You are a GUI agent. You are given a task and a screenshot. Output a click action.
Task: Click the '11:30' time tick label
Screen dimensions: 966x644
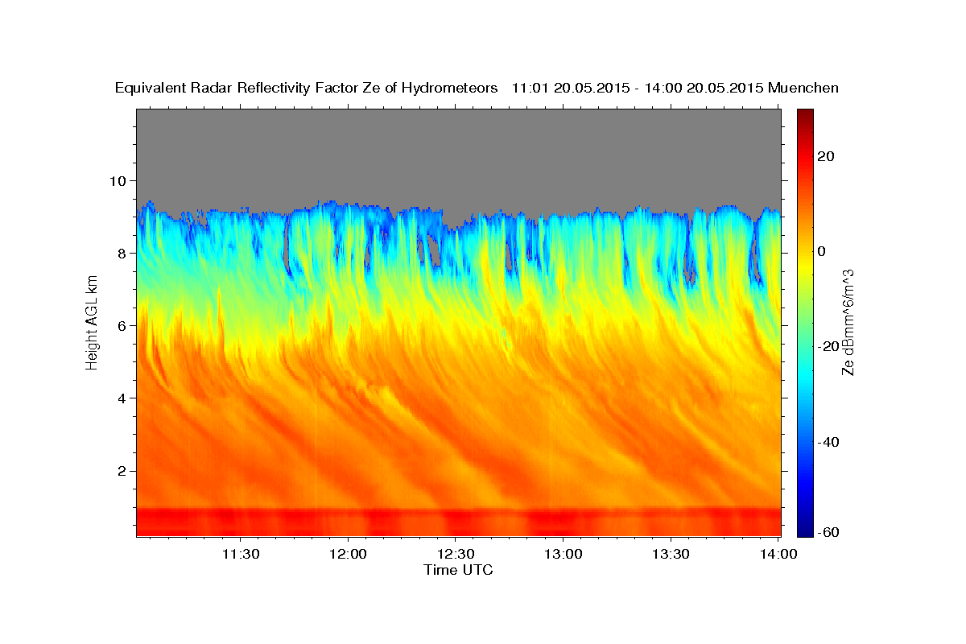240,554
